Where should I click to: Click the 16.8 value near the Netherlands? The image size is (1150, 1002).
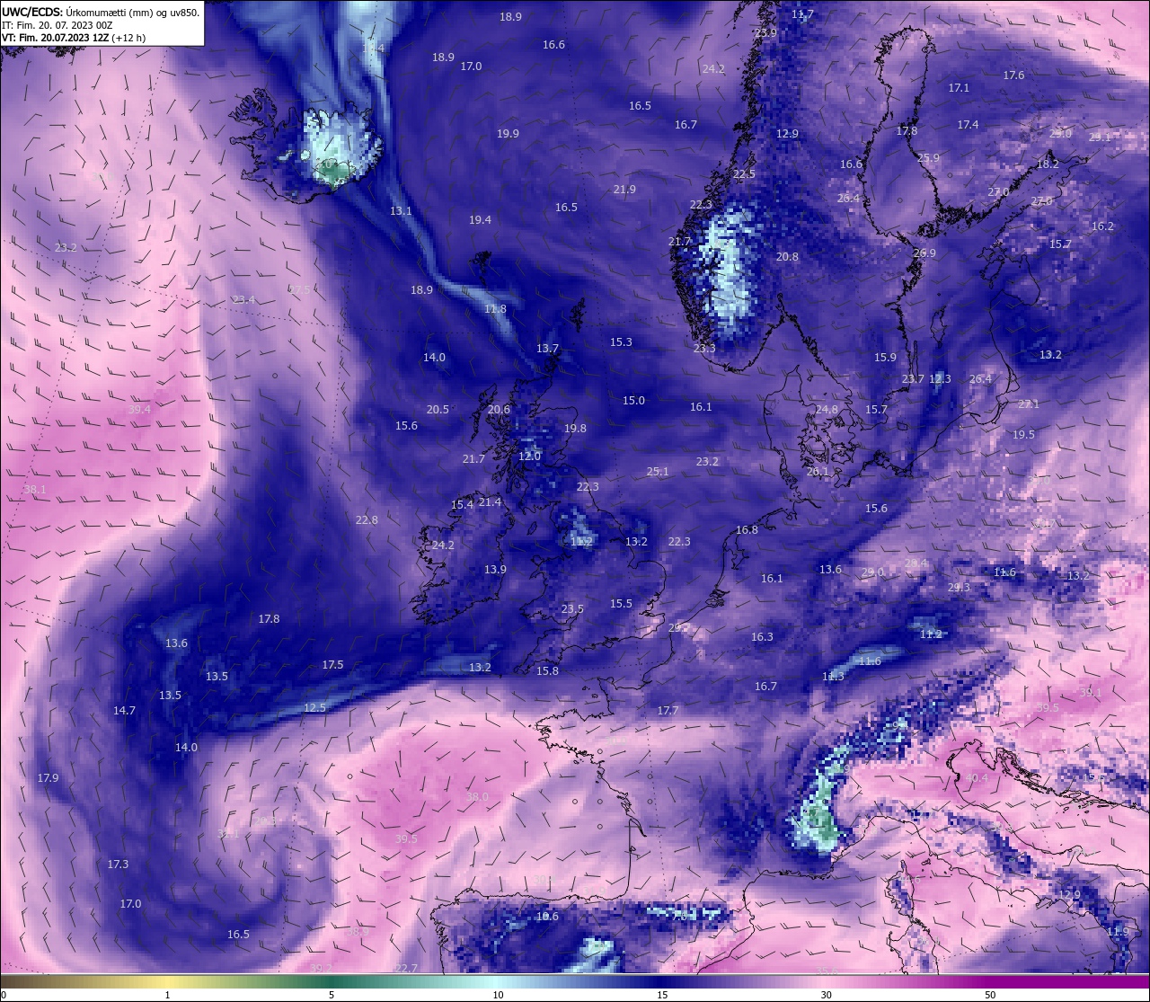[747, 530]
